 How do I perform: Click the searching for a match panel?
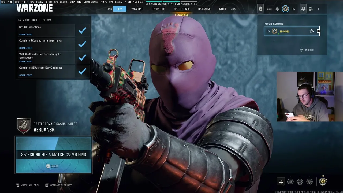[x=54, y=155]
